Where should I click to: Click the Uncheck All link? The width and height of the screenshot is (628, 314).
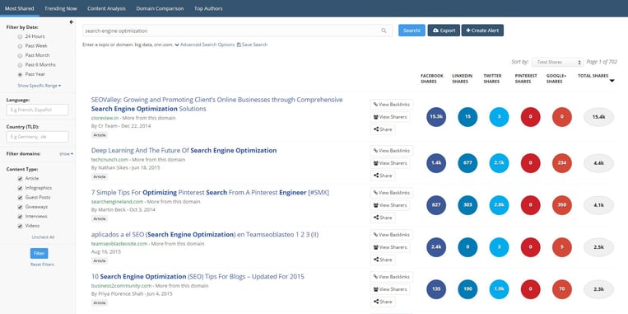click(x=43, y=237)
